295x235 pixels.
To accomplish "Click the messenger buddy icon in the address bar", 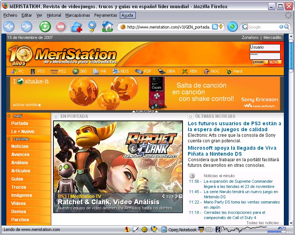I will pos(221,27).
